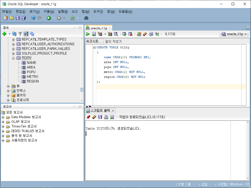Click the filter funnel icon in connections panel
This screenshot has height=188, width=251.
coord(20,34)
